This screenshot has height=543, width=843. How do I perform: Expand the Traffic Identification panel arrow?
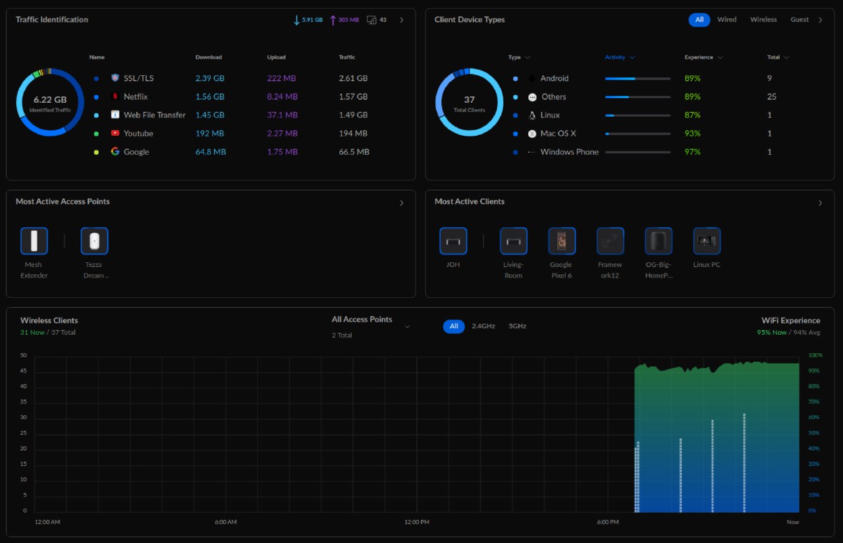[x=402, y=20]
